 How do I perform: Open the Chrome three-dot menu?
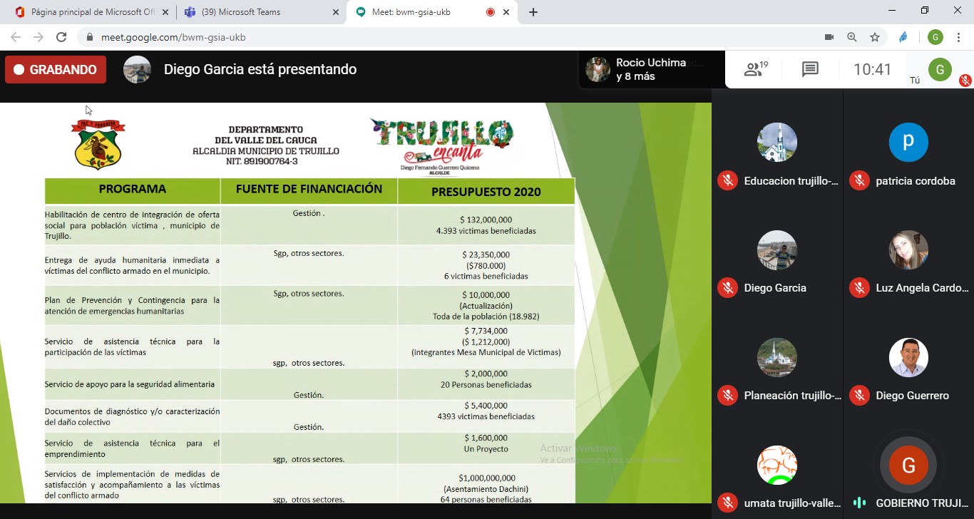pos(958,37)
